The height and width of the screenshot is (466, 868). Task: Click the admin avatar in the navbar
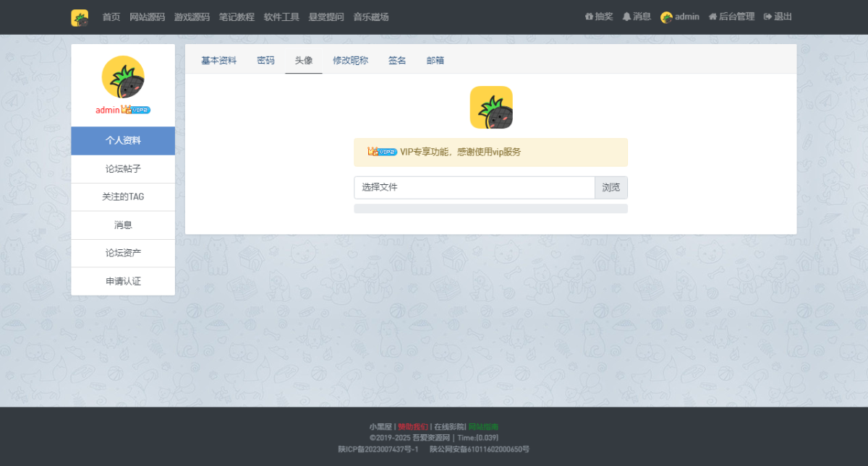pos(666,17)
